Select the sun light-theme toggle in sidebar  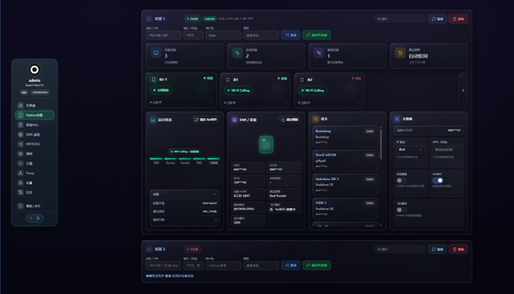point(31,218)
